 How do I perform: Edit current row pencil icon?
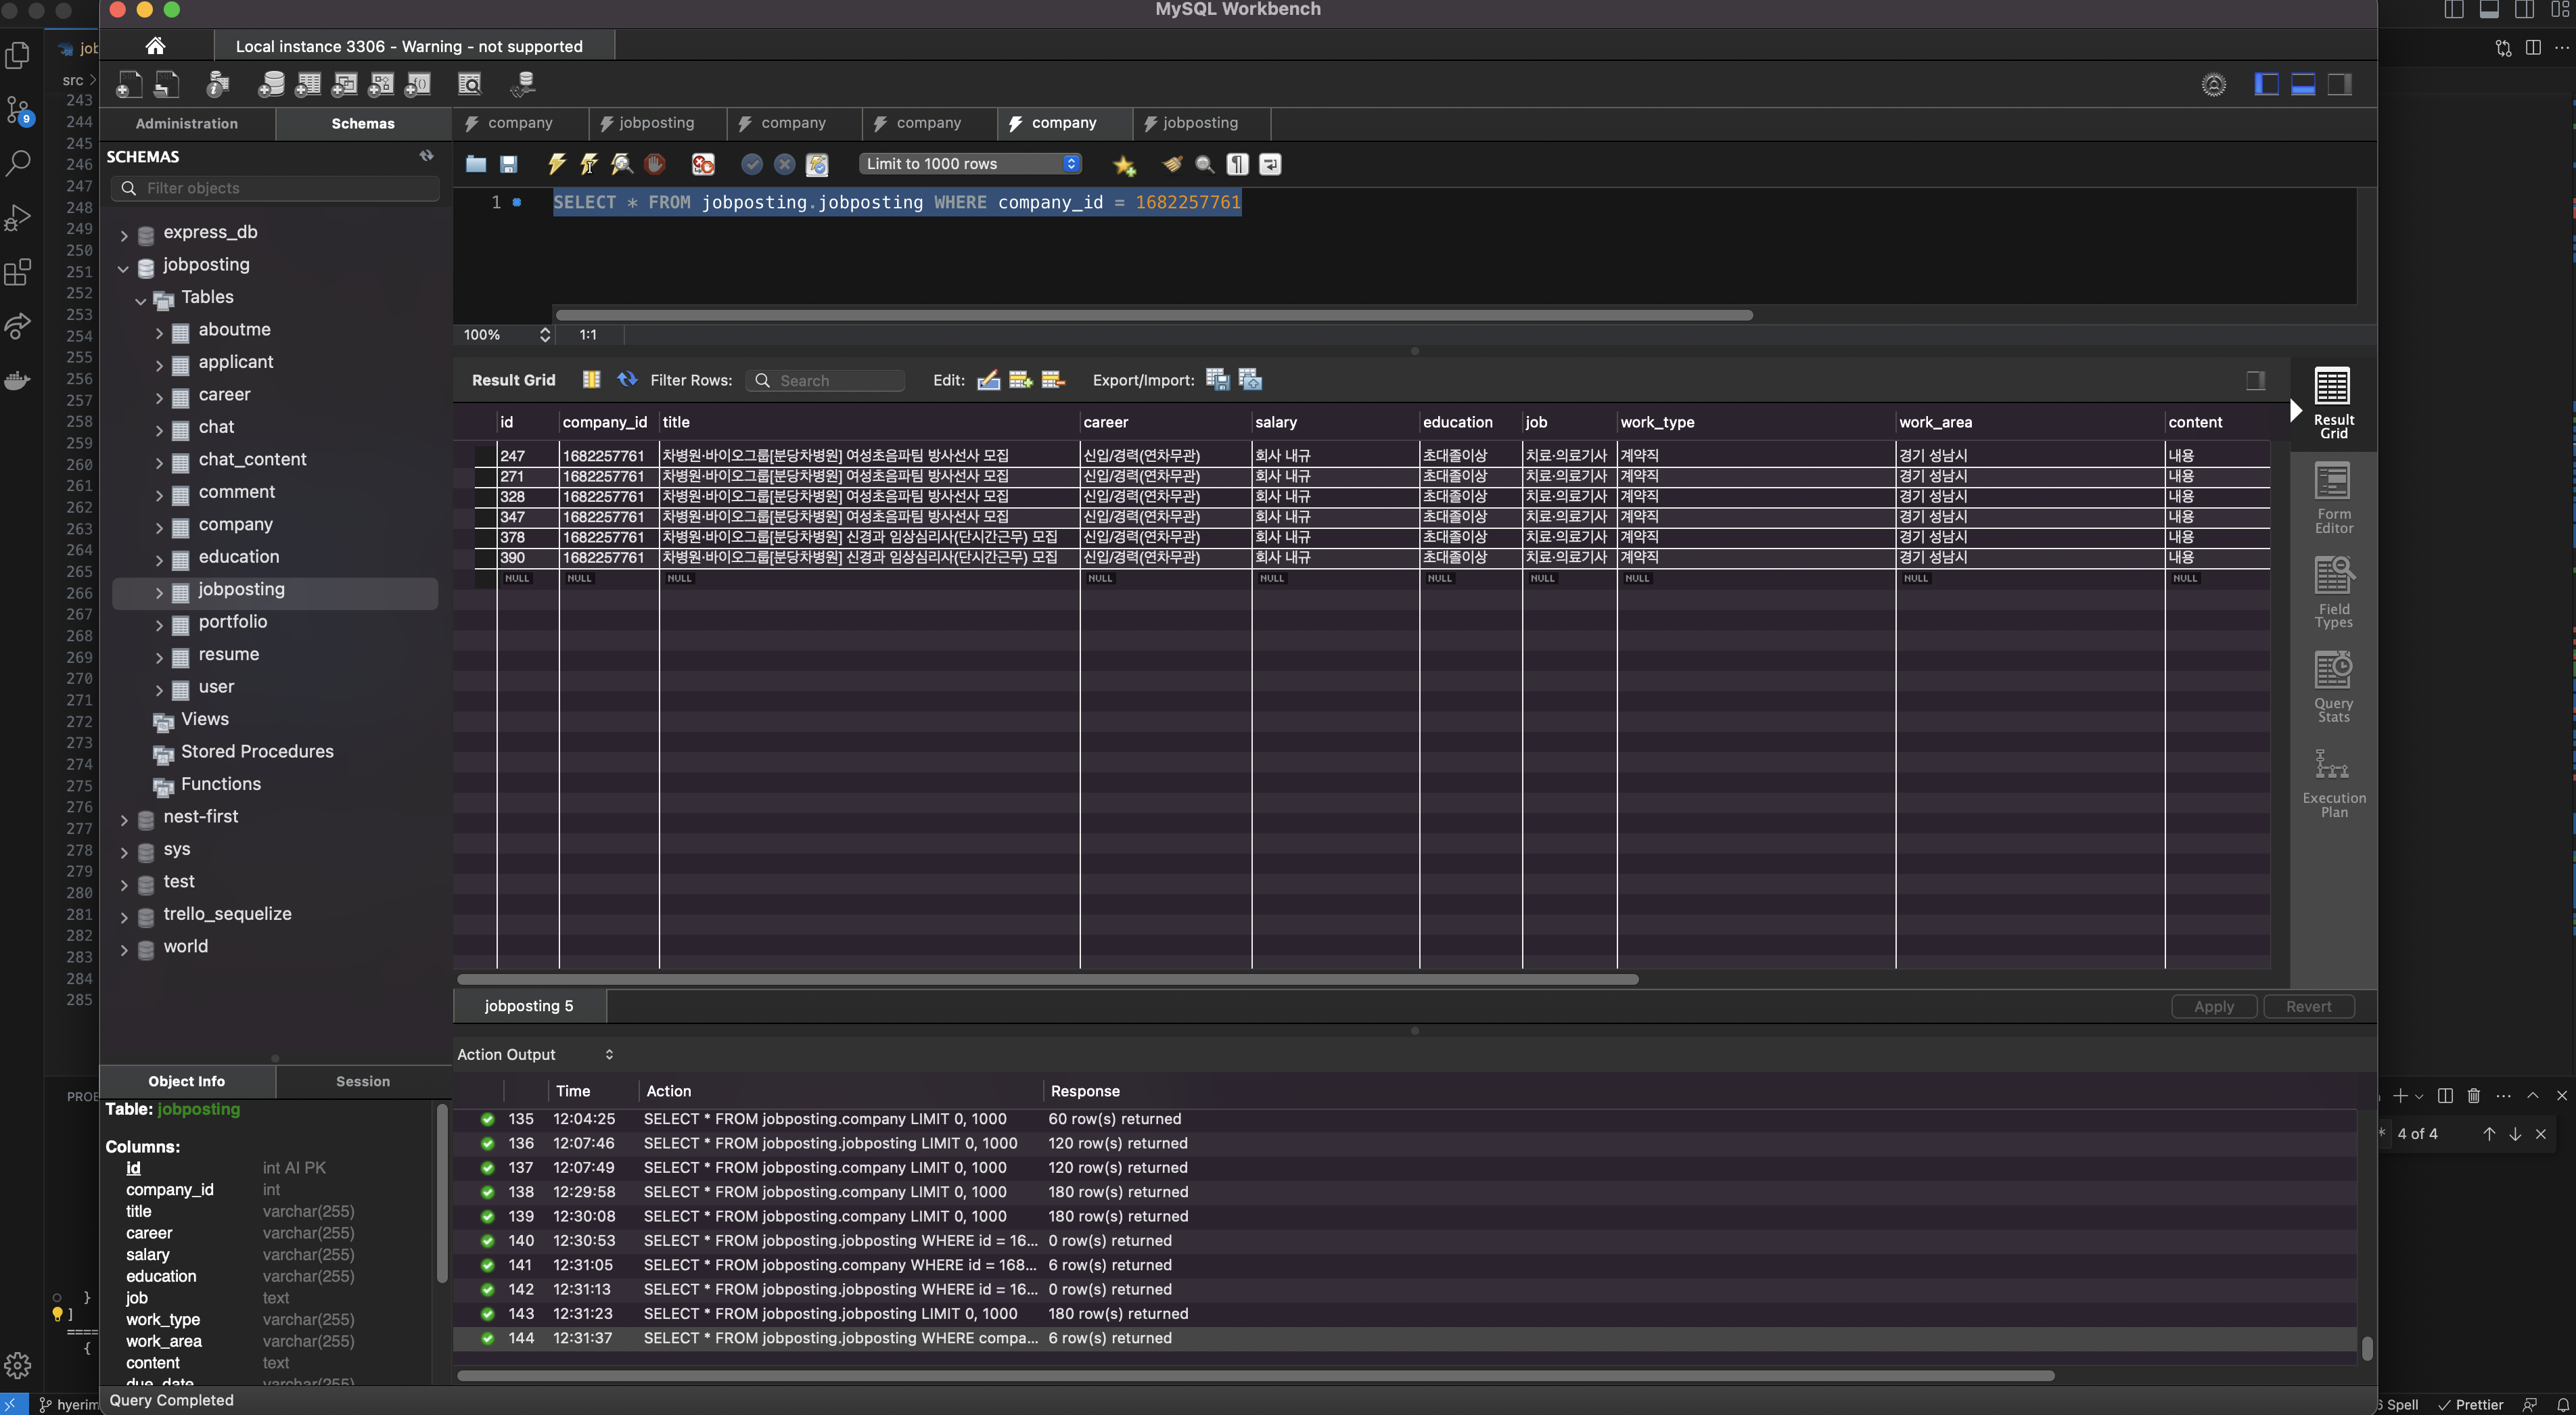[988, 380]
